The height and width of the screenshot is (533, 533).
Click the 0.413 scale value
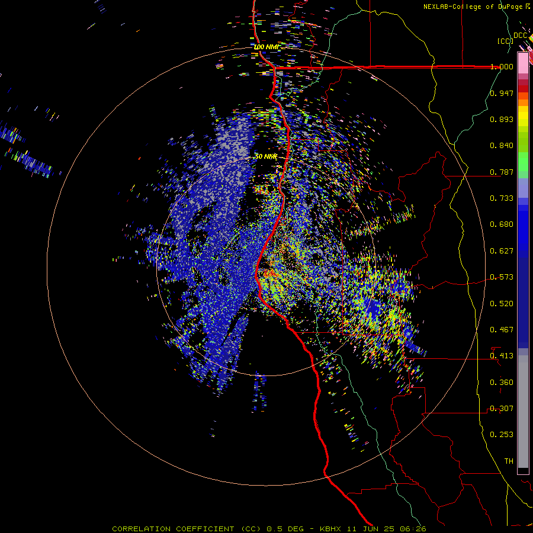click(502, 356)
